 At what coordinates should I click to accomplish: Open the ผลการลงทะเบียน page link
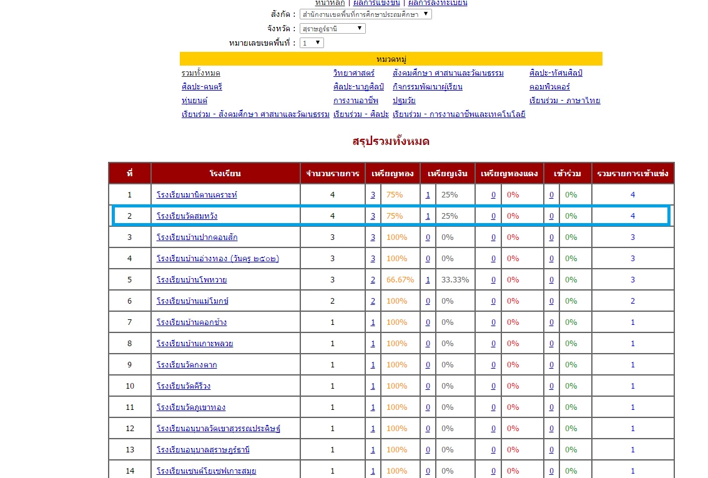(437, 3)
